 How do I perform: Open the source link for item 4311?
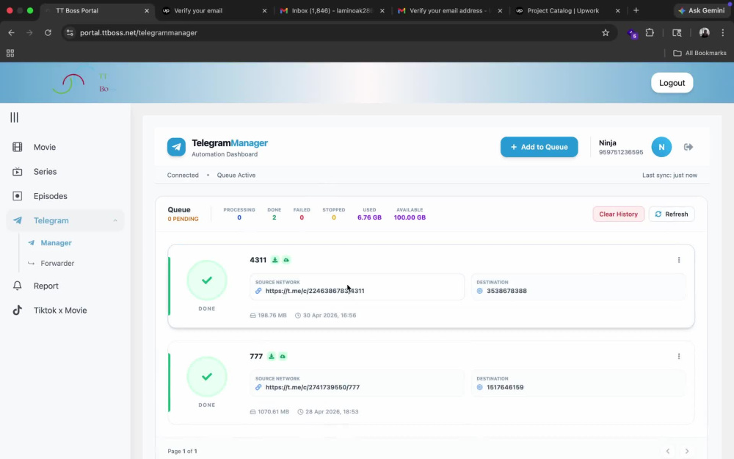pos(315,291)
